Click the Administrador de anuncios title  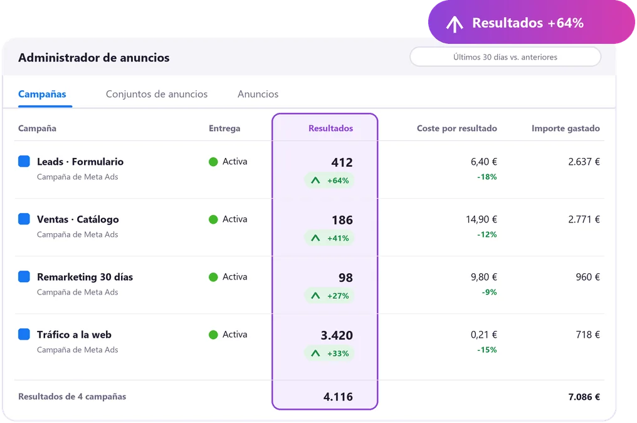click(x=94, y=58)
